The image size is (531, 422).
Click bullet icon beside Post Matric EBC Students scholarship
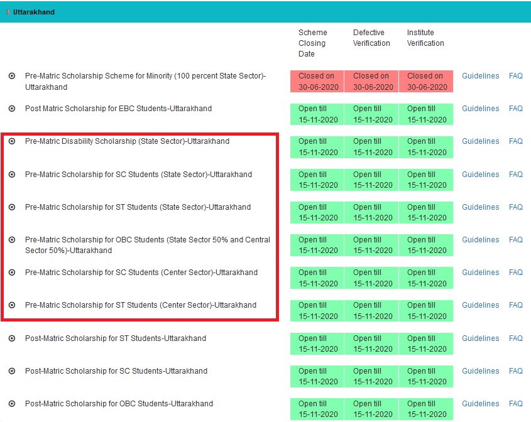click(12, 109)
